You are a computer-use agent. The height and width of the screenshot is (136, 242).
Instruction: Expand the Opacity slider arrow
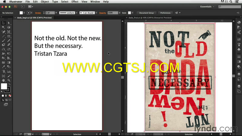(x=119, y=13)
